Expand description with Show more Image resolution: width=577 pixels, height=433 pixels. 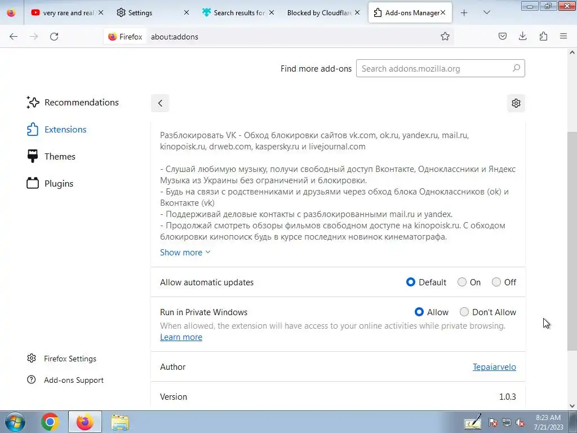pos(185,253)
